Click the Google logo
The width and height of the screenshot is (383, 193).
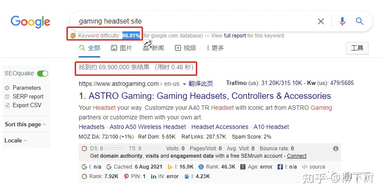tap(31, 21)
